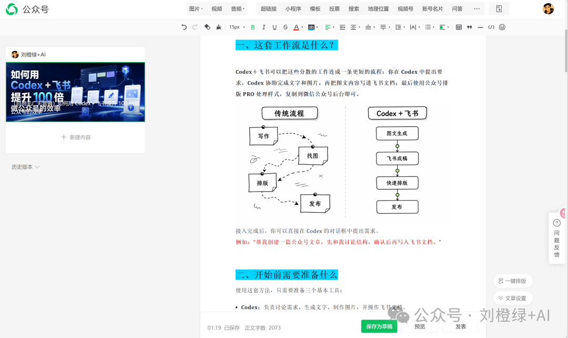The width and height of the screenshot is (568, 338).
Task: Click the red text starting with 例如
Action: click(338, 242)
